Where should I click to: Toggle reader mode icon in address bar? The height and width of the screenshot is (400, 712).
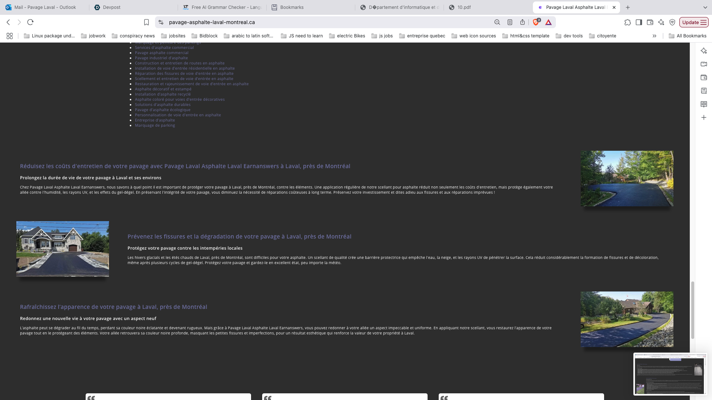pyautogui.click(x=510, y=22)
